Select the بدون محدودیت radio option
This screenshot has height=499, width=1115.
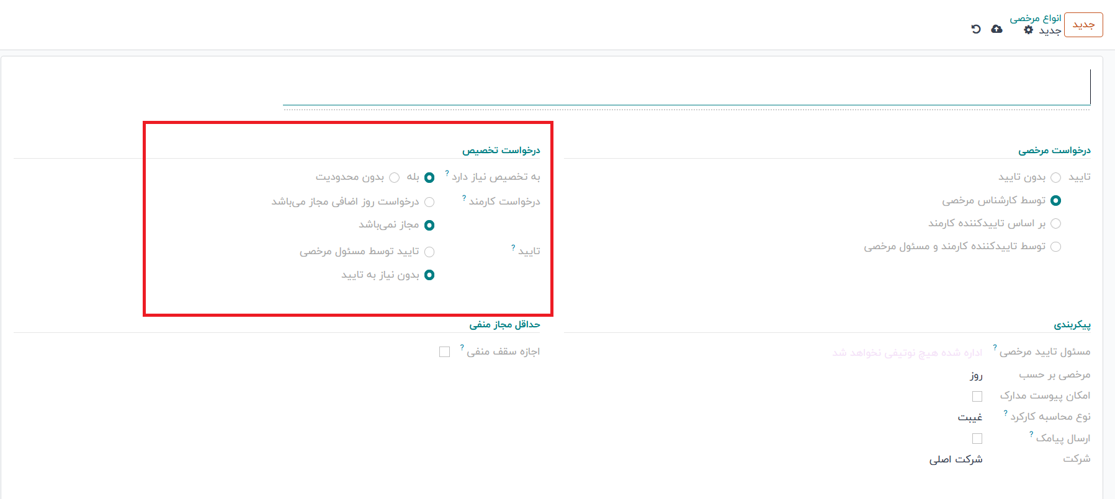point(394,178)
